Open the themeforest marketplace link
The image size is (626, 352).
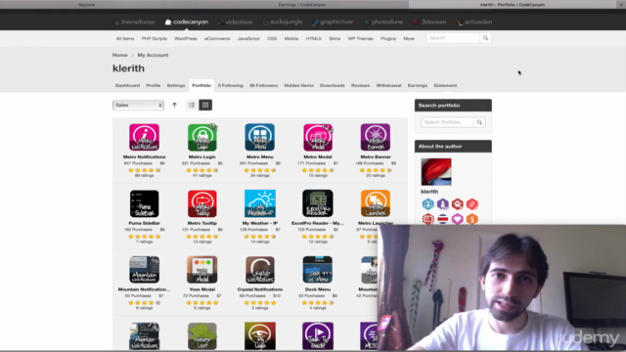tap(135, 22)
